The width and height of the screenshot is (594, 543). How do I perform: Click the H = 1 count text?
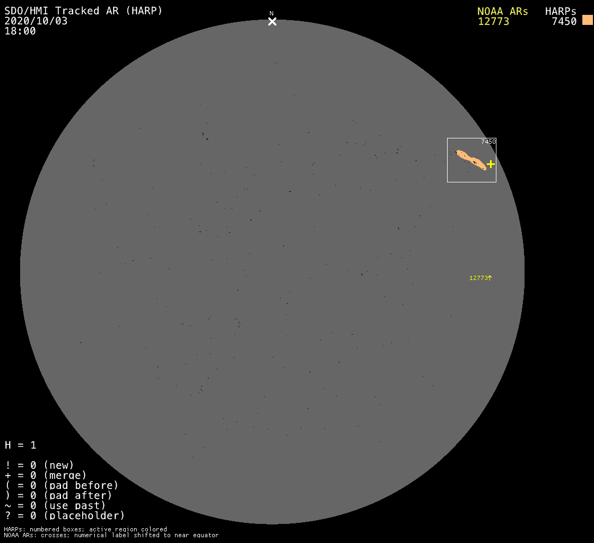[x=20, y=445]
